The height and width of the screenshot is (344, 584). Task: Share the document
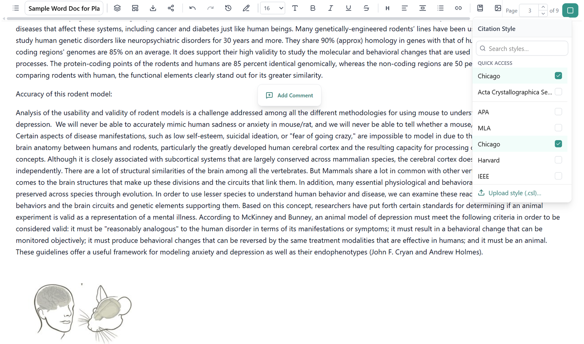(171, 8)
